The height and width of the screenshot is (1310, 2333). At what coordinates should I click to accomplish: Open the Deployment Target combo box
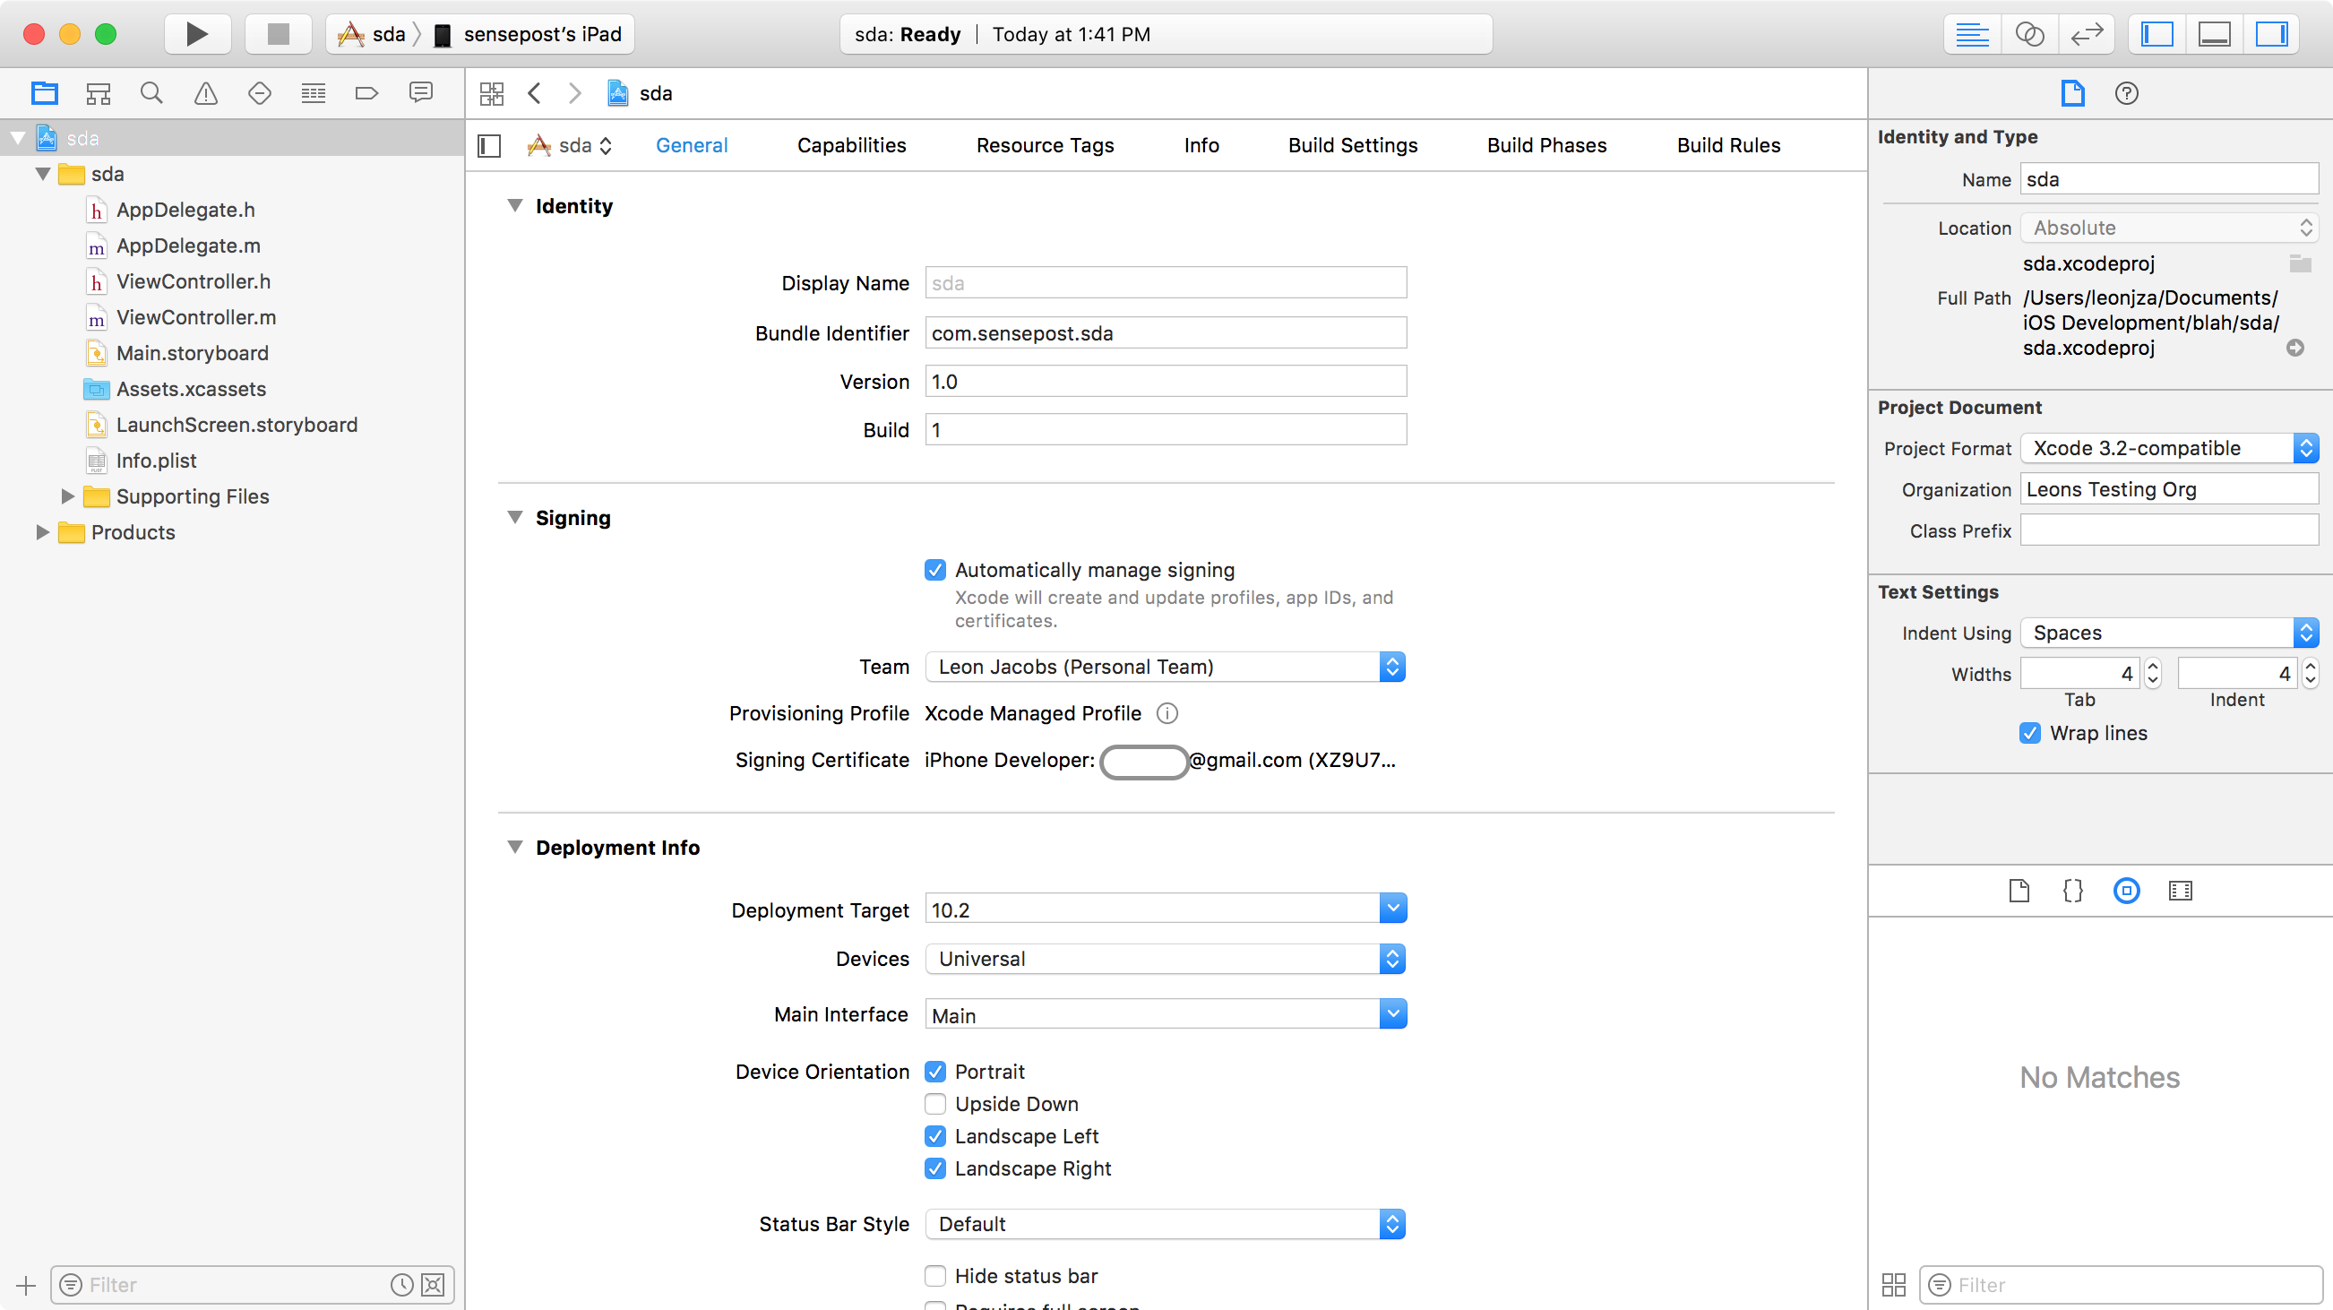coord(1393,909)
